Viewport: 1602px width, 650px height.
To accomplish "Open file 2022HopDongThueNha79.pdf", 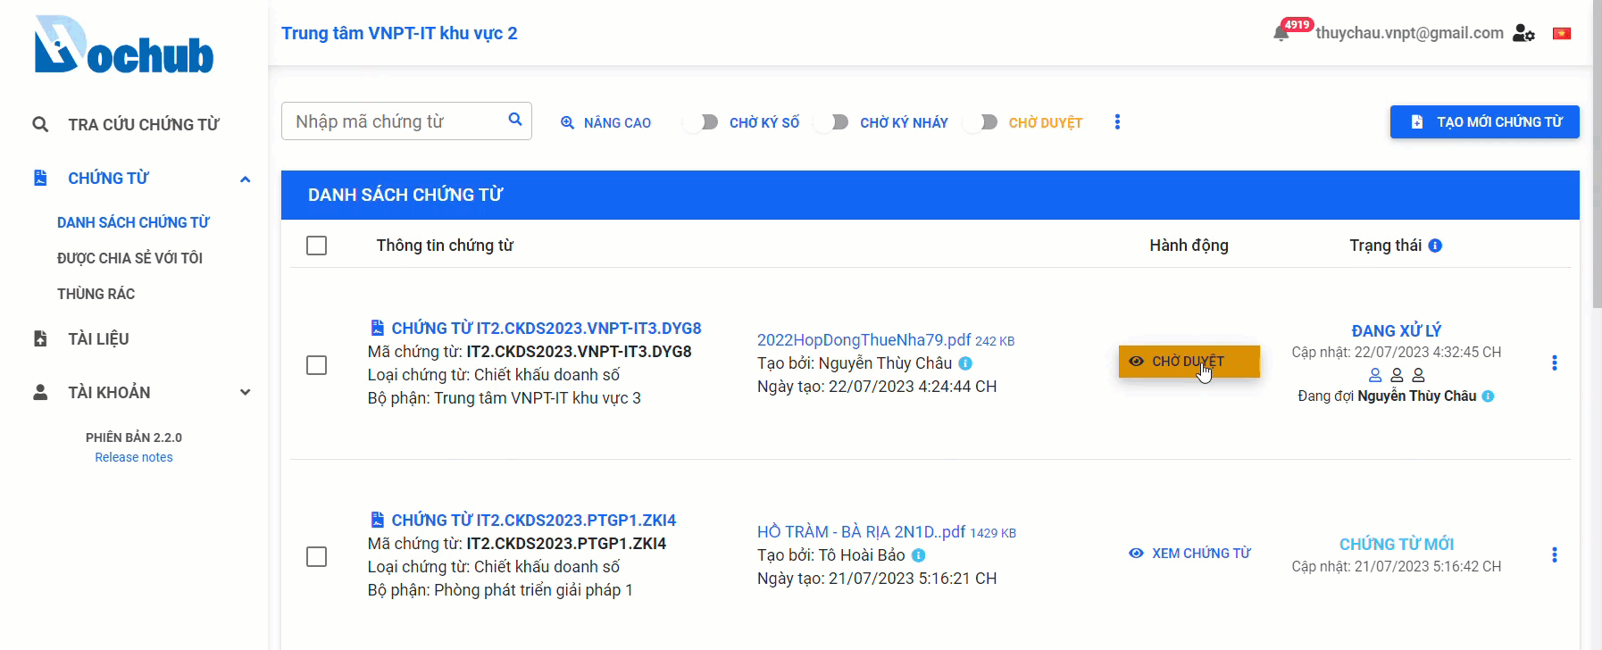I will 864,340.
